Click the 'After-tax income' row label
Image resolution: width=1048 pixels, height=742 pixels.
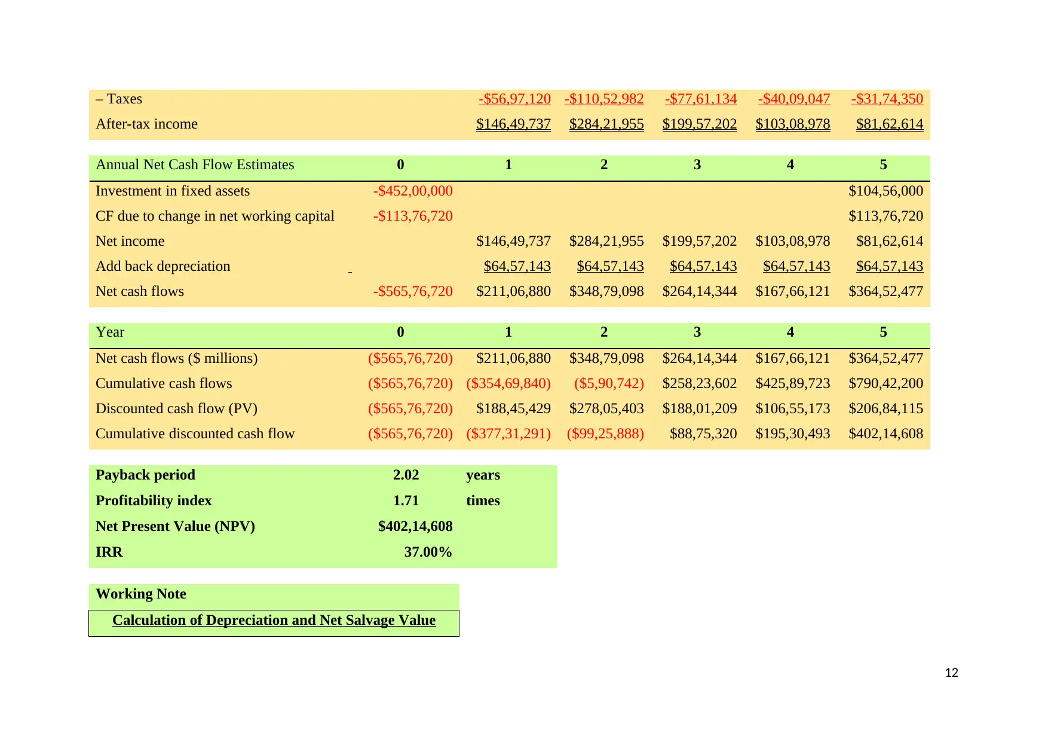(x=146, y=124)
